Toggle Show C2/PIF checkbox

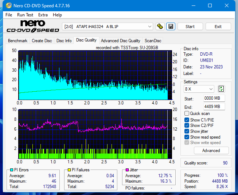point(187,125)
